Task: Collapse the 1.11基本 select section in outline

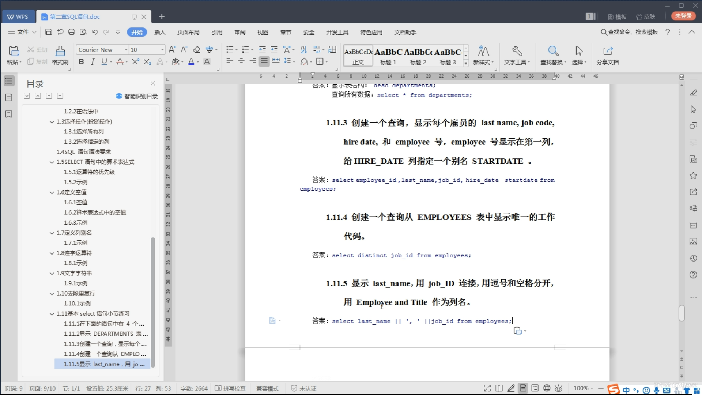Action: pyautogui.click(x=52, y=314)
